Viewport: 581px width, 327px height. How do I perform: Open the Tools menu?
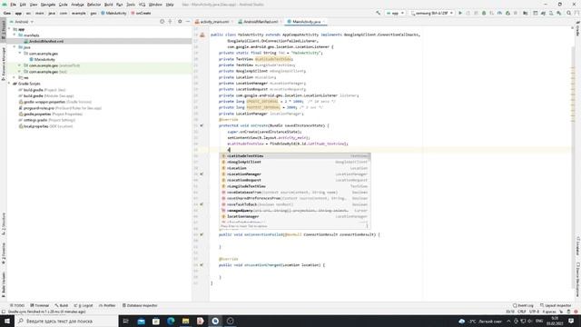tap(131, 5)
